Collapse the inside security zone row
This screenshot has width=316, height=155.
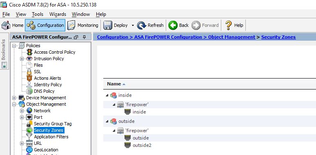pyautogui.click(x=107, y=95)
